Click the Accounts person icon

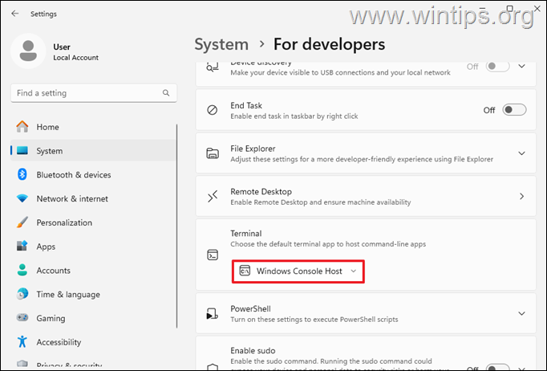22,270
